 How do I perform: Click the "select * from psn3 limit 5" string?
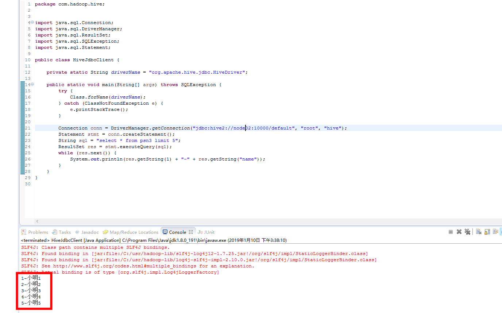(x=137, y=140)
